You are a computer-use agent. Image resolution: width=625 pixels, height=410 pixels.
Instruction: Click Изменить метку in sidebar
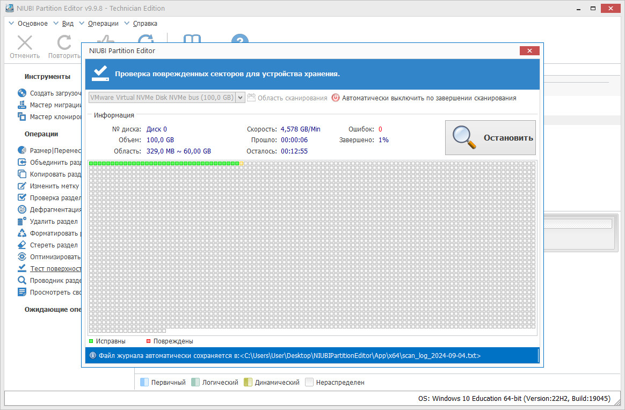pyautogui.click(x=54, y=186)
